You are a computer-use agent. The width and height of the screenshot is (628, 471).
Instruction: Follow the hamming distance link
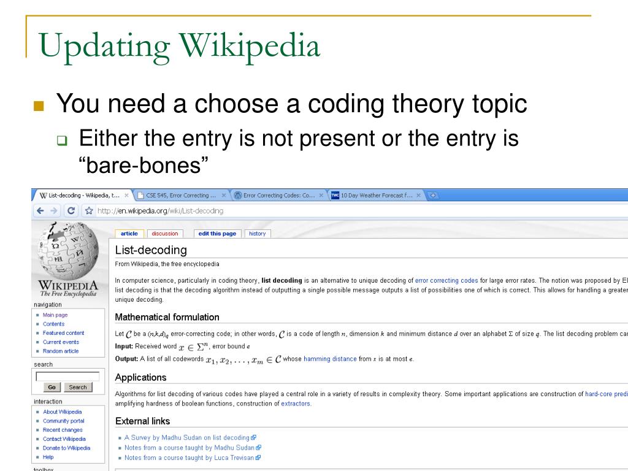[330, 359]
